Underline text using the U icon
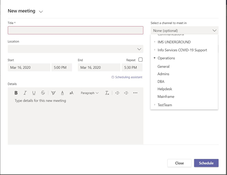 (x=34, y=93)
